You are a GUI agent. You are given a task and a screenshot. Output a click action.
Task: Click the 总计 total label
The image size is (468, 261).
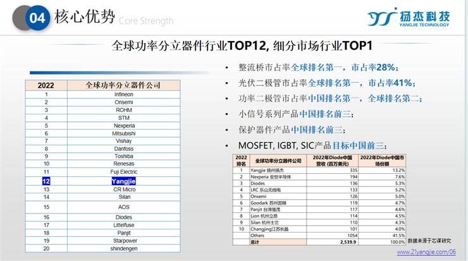255,242
